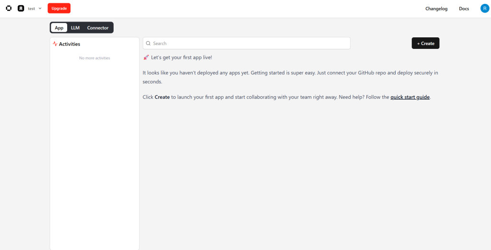Click the Activities panel heading
The image size is (491, 250).
tap(70, 44)
